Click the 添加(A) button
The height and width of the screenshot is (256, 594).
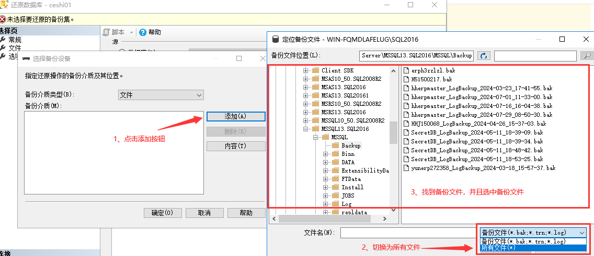coord(235,116)
